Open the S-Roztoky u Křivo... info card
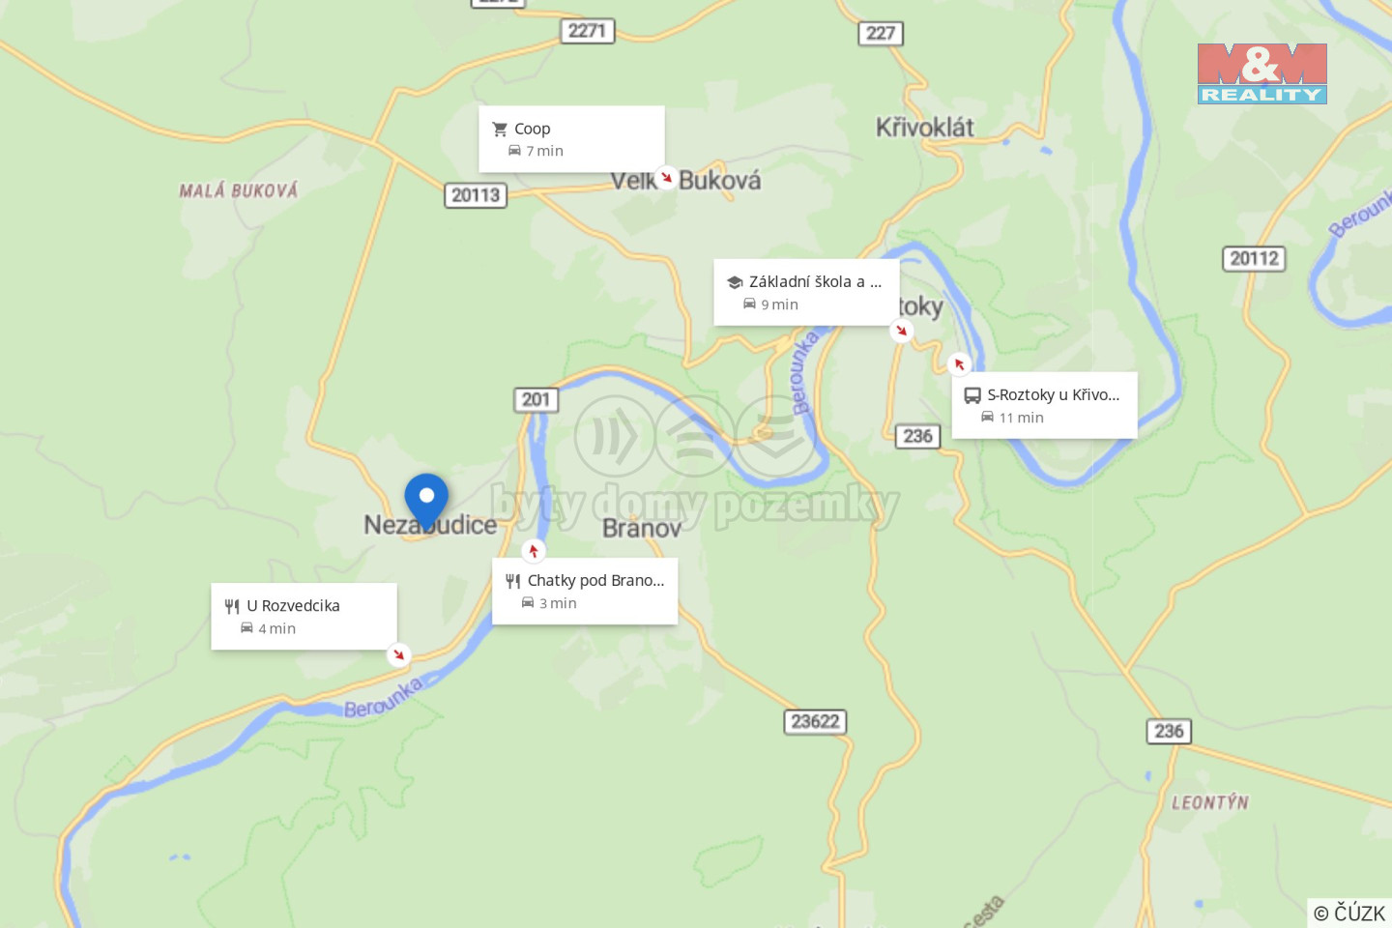The image size is (1392, 928). [x=1045, y=405]
